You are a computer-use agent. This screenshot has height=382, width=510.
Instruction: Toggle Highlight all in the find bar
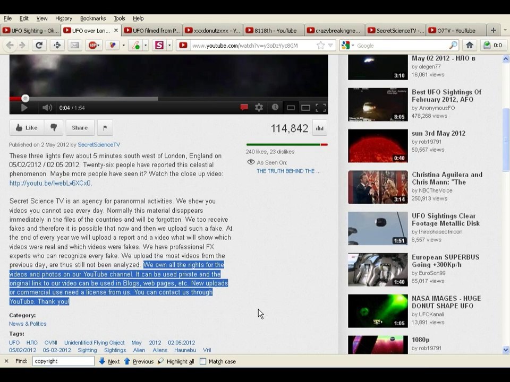coord(176,361)
